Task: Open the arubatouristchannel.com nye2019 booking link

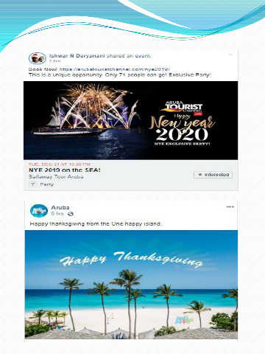Action: point(114,69)
